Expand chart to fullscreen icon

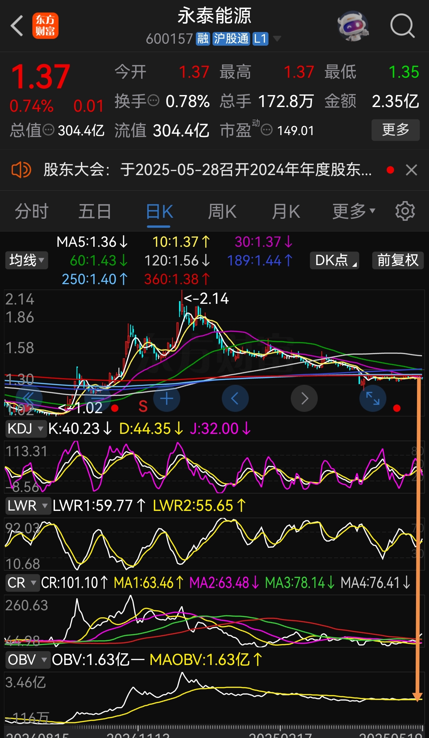tap(373, 399)
